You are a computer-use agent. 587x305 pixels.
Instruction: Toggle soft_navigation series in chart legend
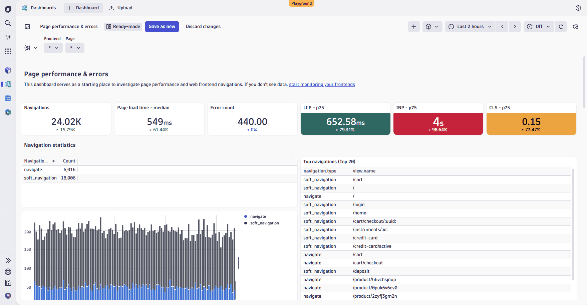pos(264,223)
